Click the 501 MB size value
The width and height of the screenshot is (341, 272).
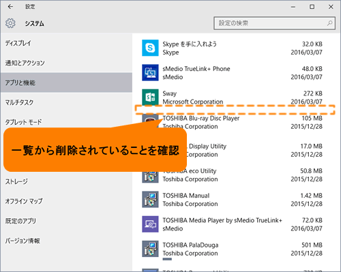click(x=312, y=245)
